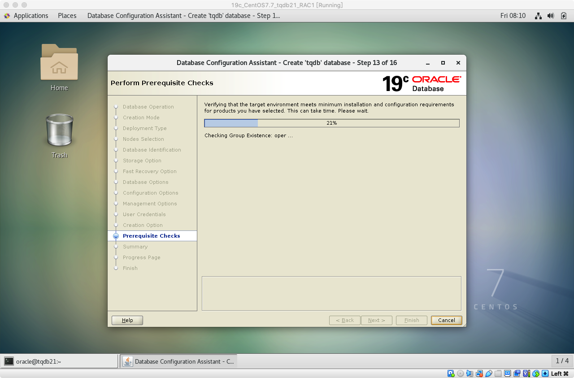Switch to Database Configuration Assistant taskbar item

179,361
